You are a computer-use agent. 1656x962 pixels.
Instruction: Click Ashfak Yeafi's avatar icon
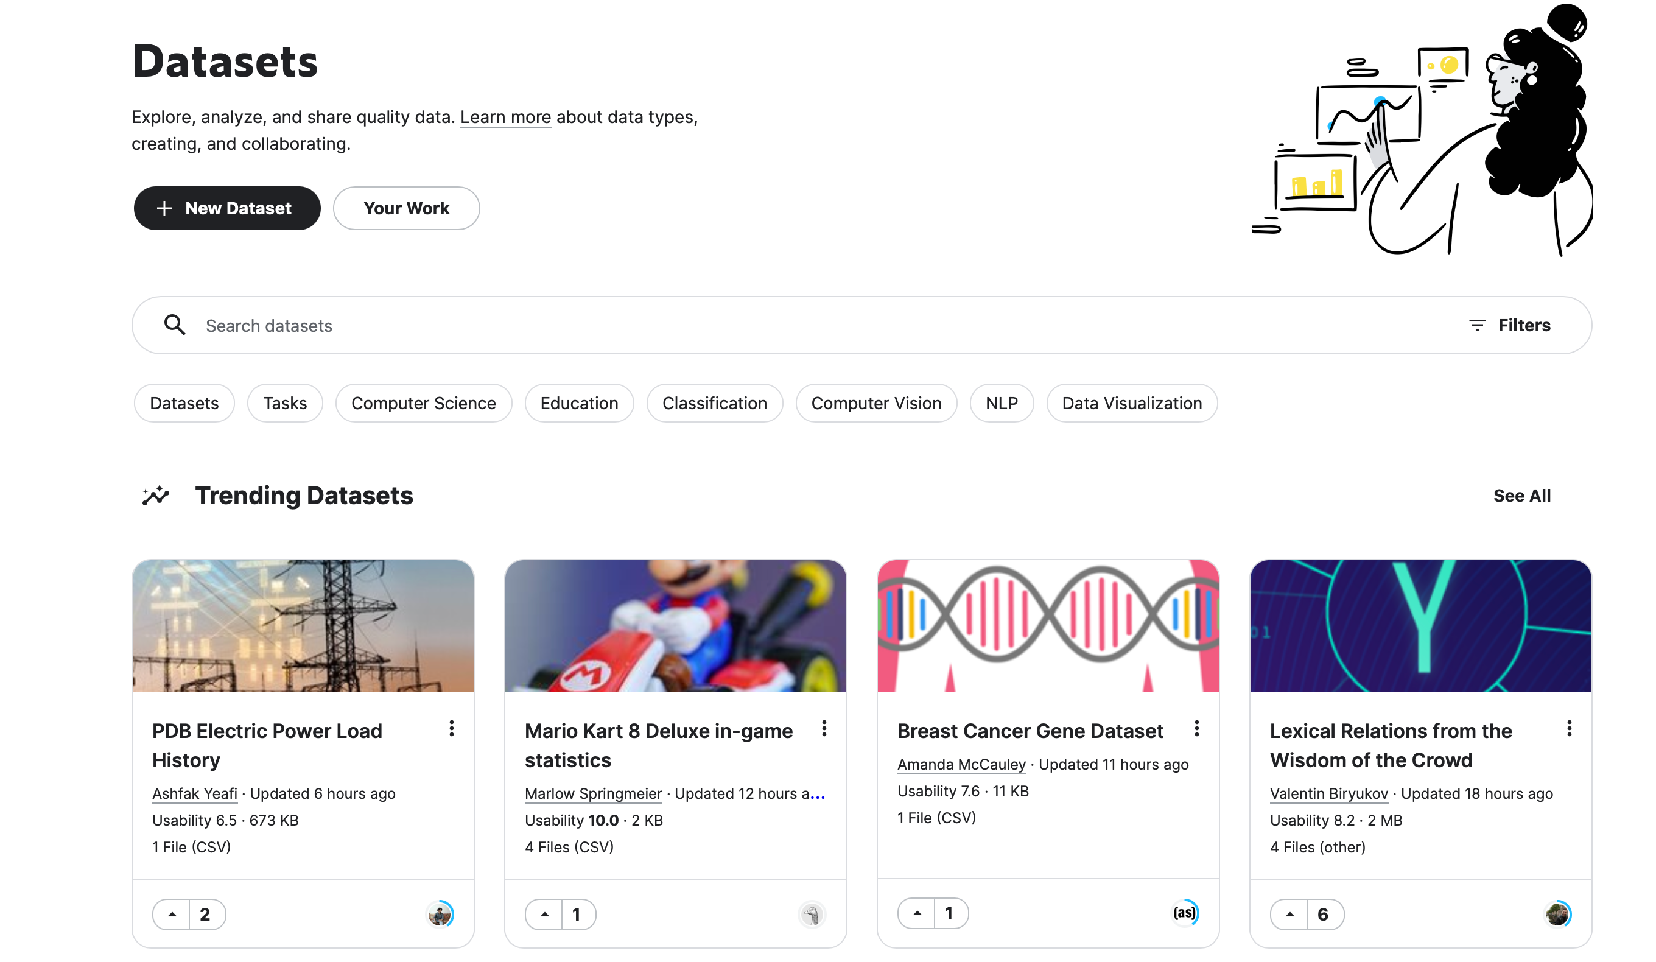(x=440, y=914)
